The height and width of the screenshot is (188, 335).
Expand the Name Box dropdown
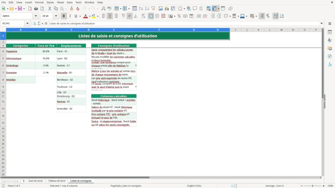point(27,23)
